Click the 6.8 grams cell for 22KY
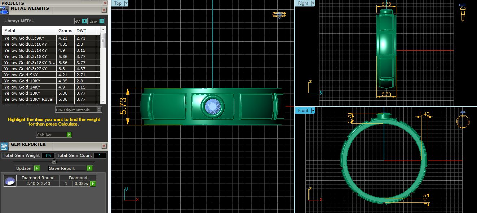The image size is (477, 213). click(66, 68)
